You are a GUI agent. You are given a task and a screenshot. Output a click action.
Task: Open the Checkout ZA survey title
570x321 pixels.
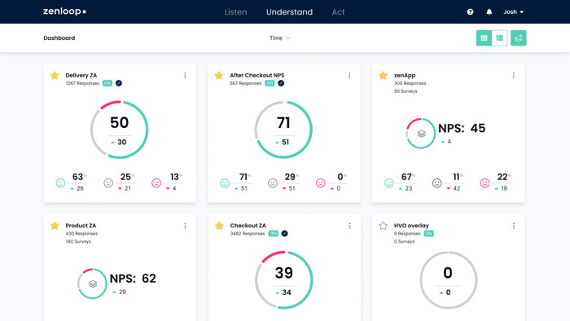[x=248, y=226]
